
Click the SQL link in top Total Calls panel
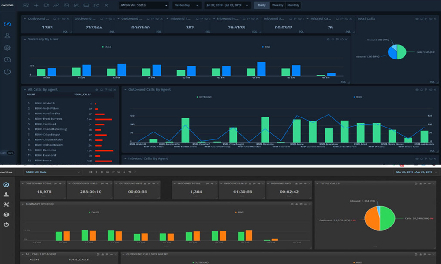point(432,82)
